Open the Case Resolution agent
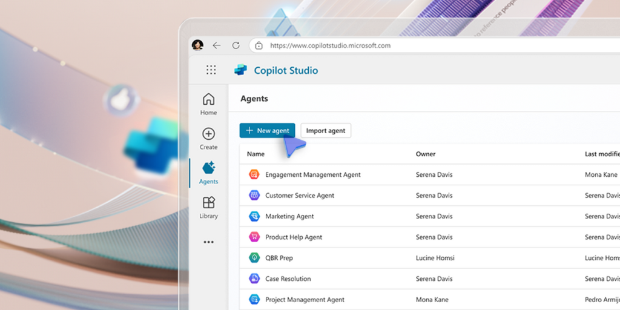The width and height of the screenshot is (620, 310). [x=288, y=279]
